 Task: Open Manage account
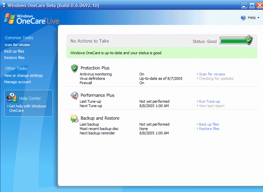(18, 82)
